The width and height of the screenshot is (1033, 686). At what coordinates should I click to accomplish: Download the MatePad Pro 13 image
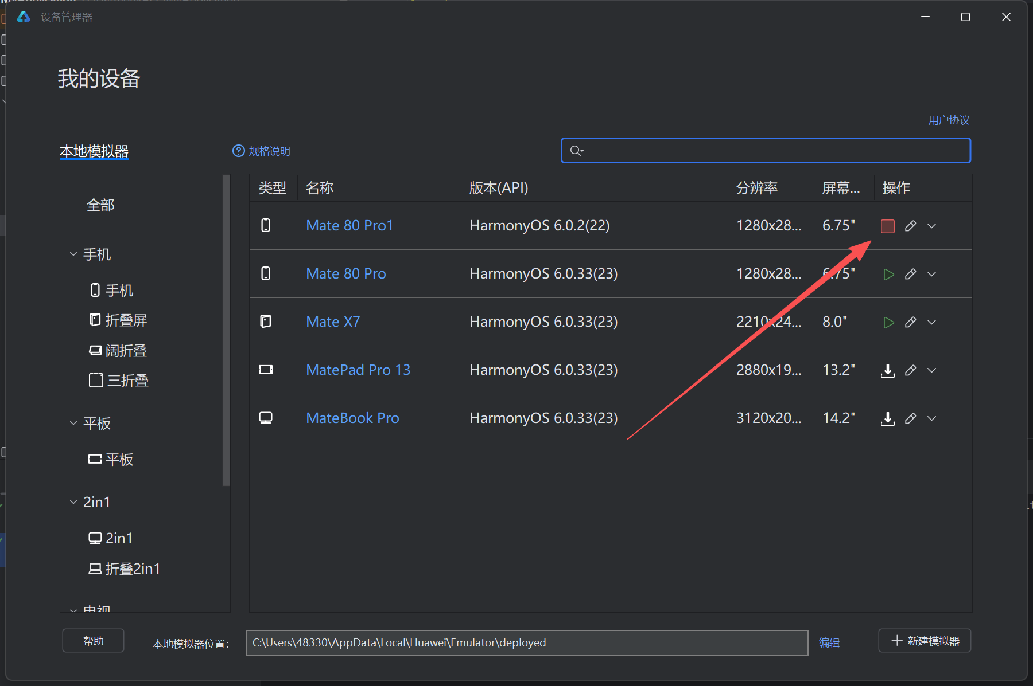pyautogui.click(x=888, y=371)
